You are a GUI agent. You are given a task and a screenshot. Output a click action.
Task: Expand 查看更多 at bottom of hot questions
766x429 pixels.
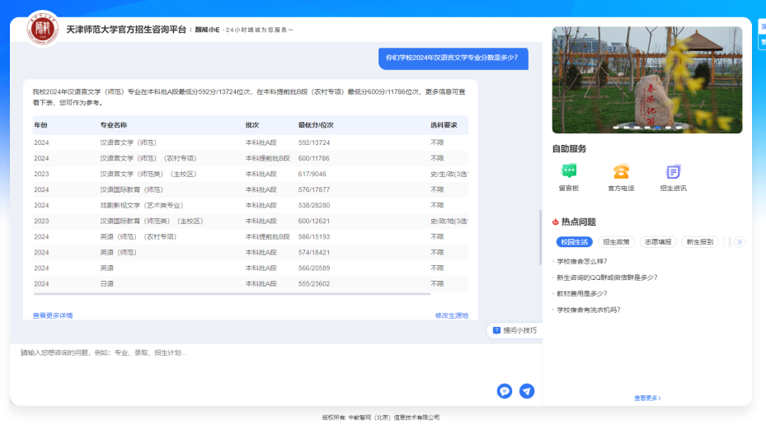647,398
